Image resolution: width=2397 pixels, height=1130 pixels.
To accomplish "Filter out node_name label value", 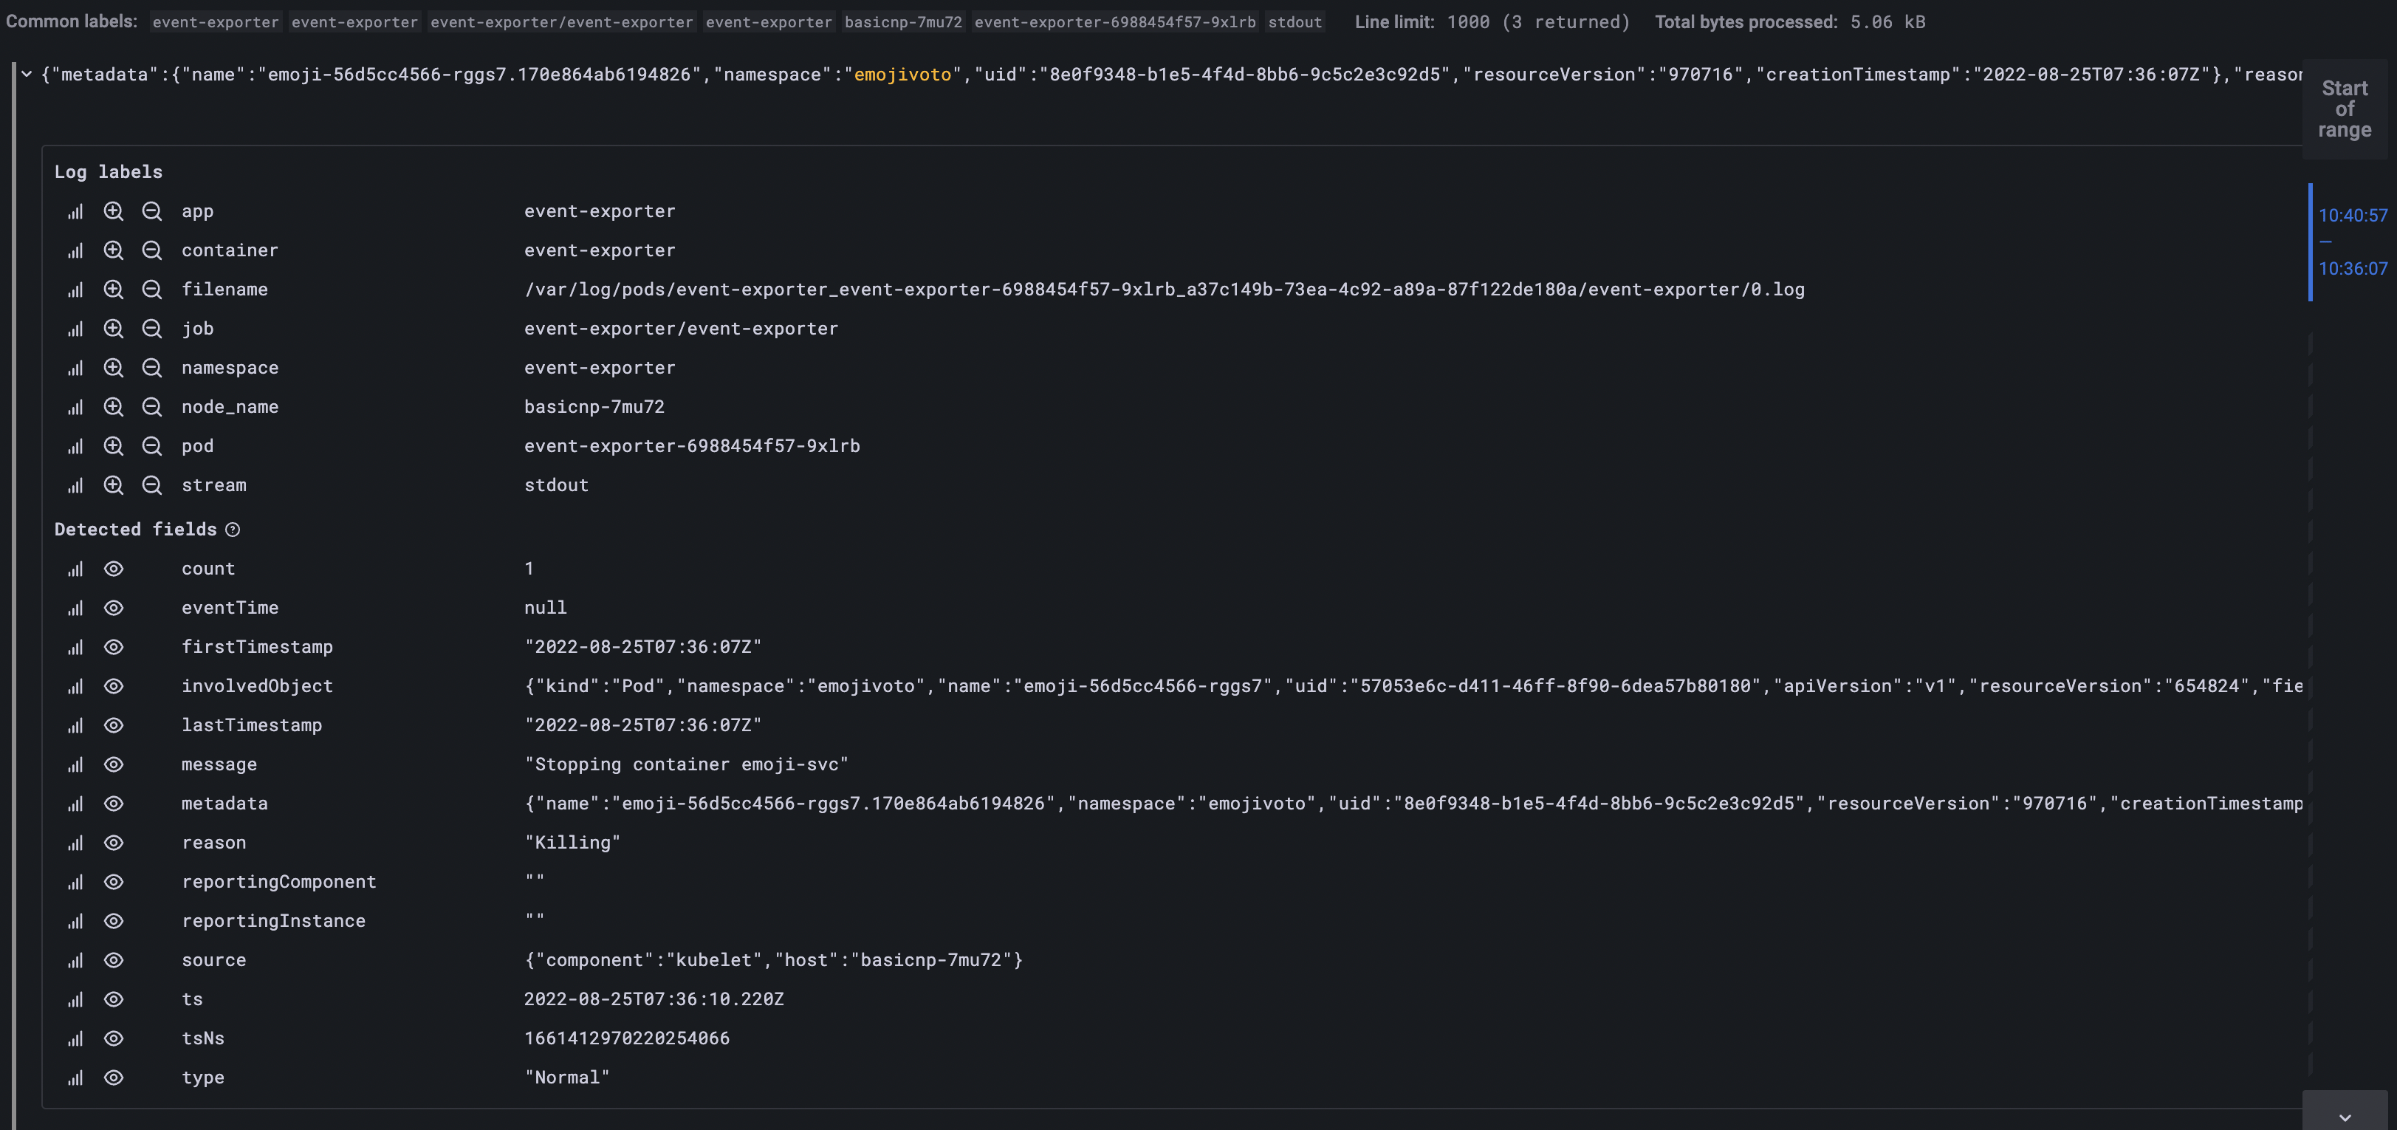I will coord(151,407).
